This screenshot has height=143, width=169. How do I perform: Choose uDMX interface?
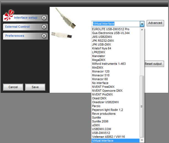coord(116,125)
